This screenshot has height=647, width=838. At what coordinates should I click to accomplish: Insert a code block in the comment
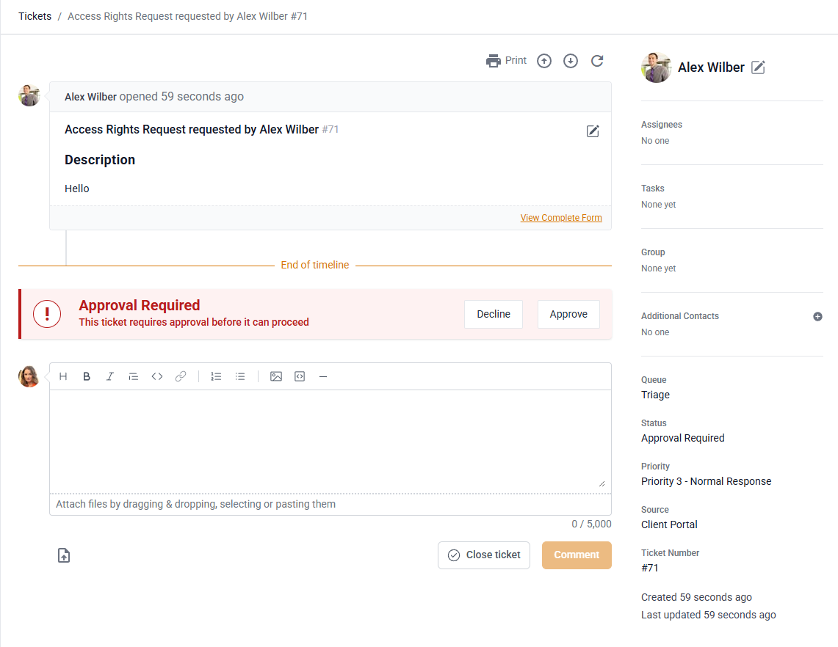point(300,376)
